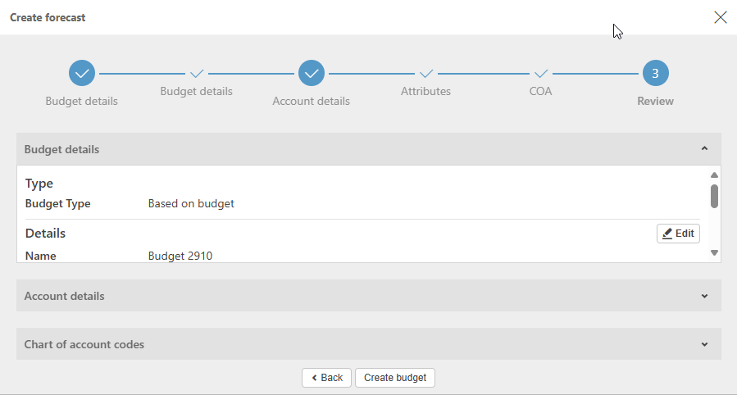The height and width of the screenshot is (395, 737).
Task: Click the scrollbar thumb in the Budget details panel
Action: pyautogui.click(x=714, y=196)
